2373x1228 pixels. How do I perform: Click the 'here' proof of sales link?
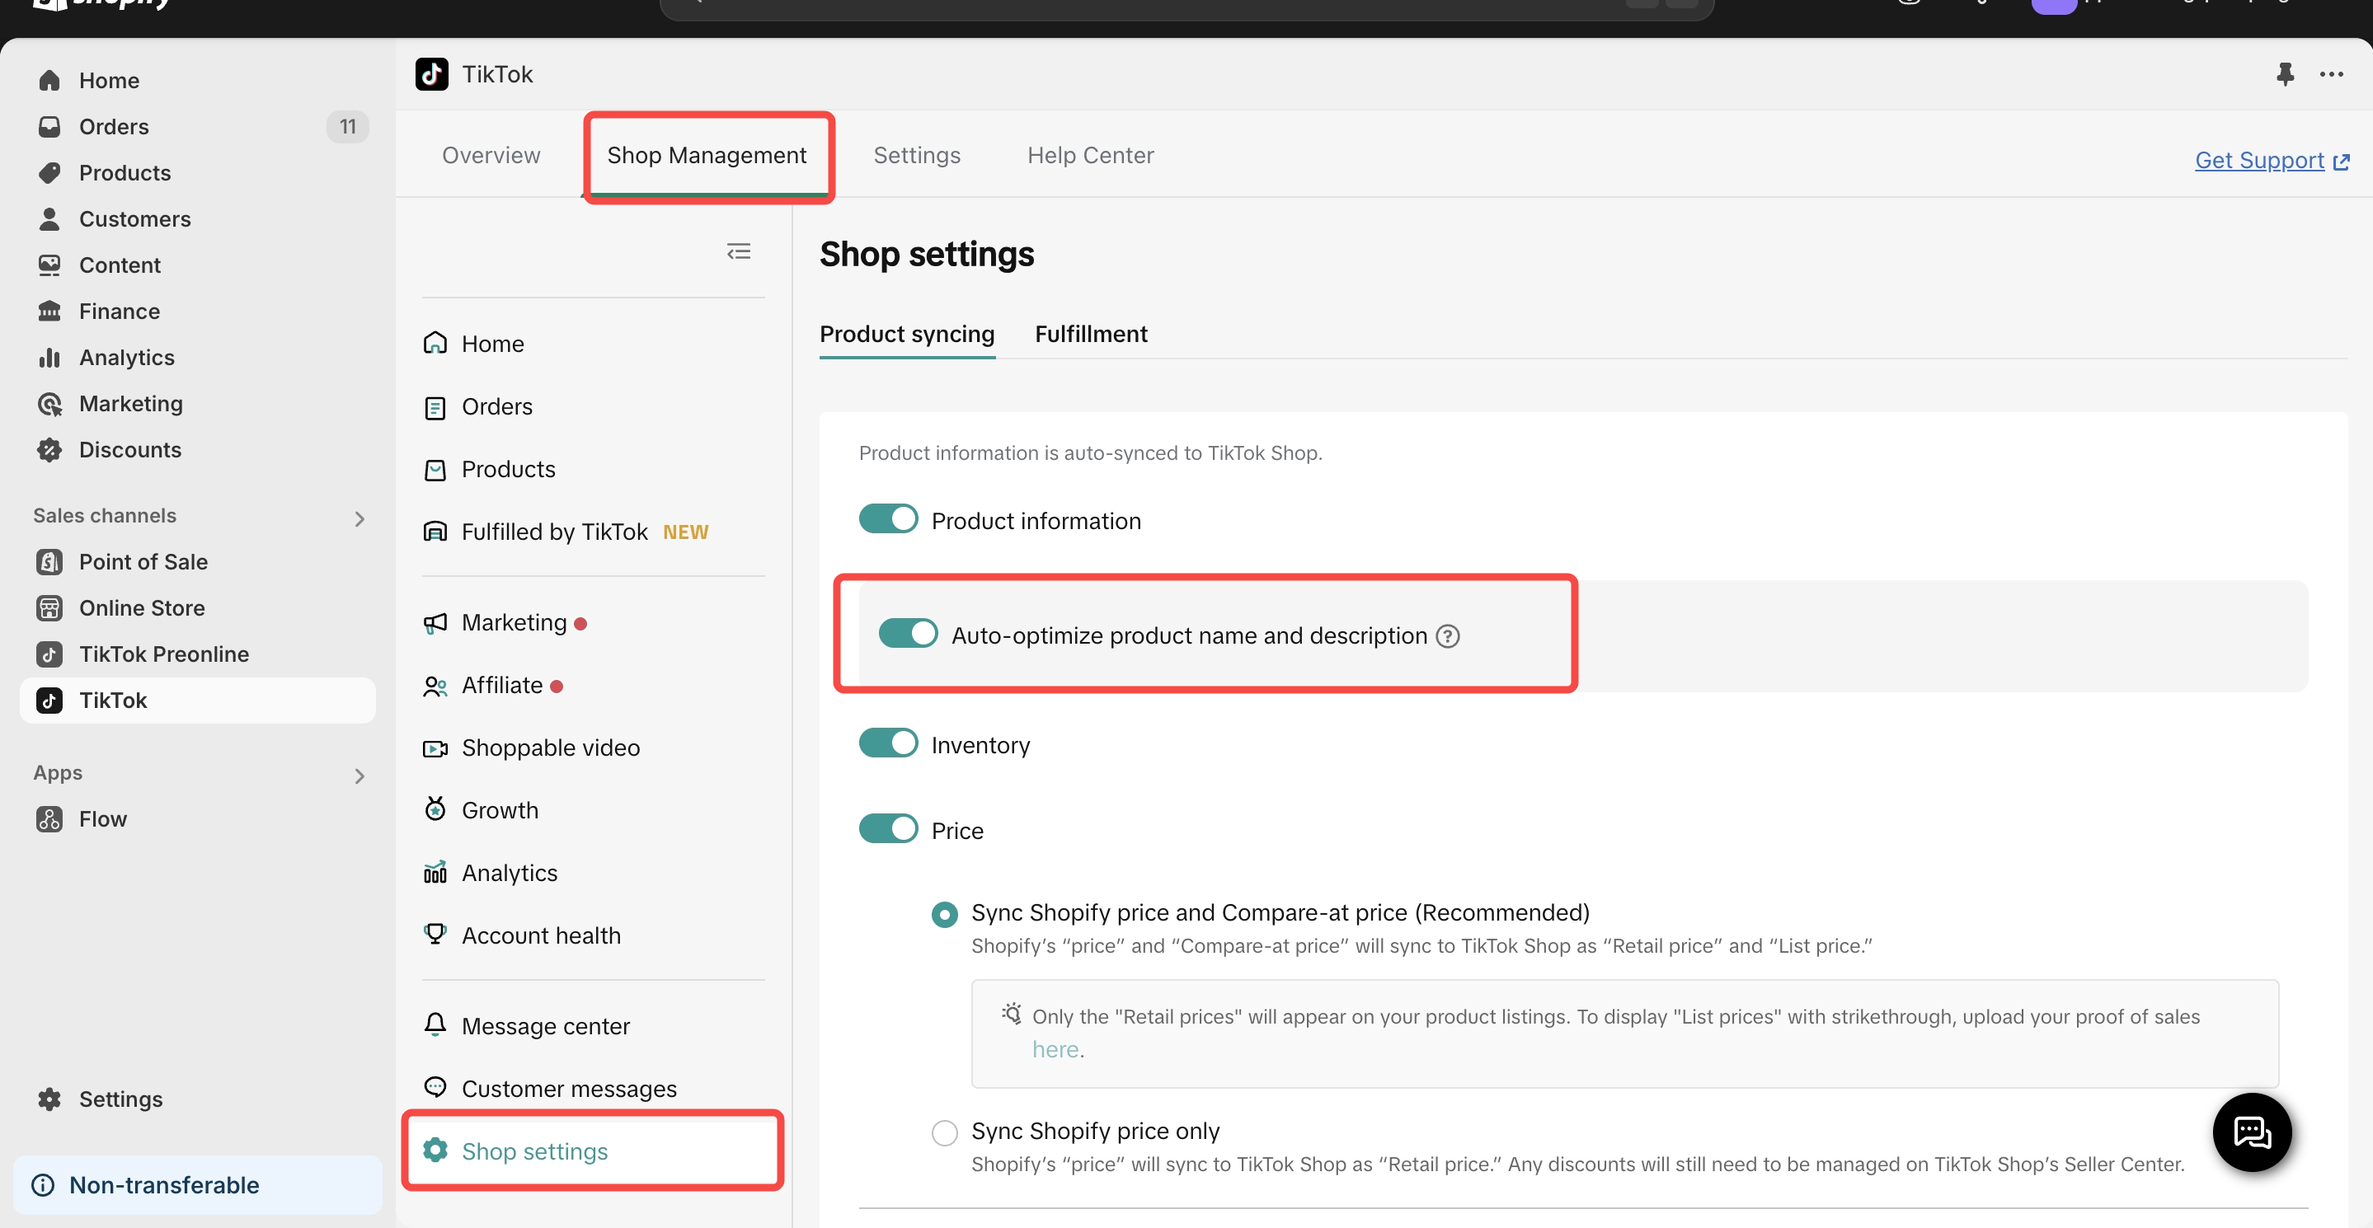tap(1055, 1049)
